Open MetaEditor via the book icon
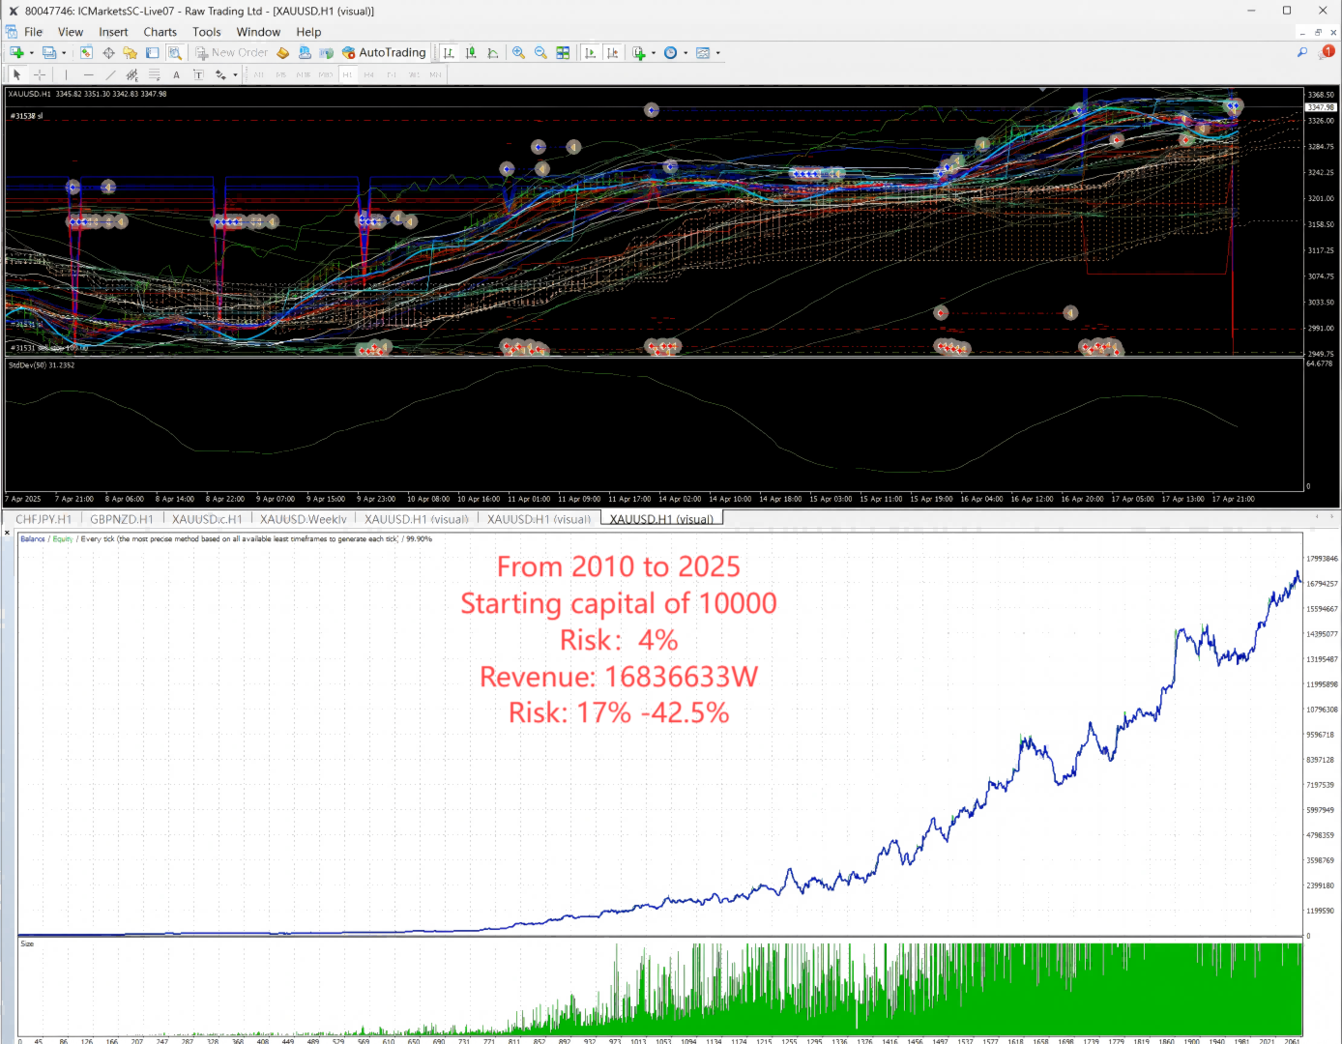Image resolution: width=1342 pixels, height=1044 pixels. click(283, 53)
